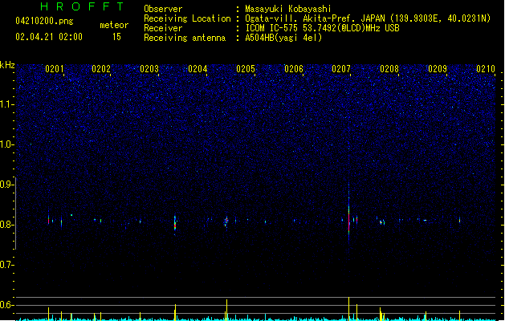
Task: Select the Ogata-vill. Akita-Pref. JAPAN location value
Action: pos(368,18)
